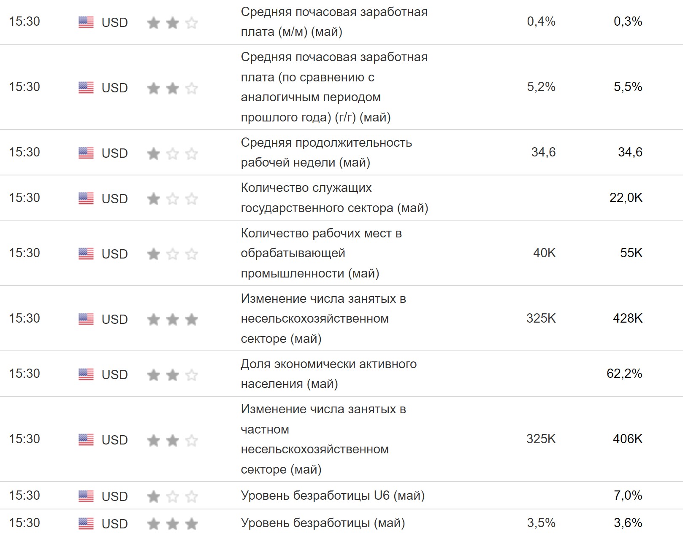Open 'Количество служащих государственного сектора' event
This screenshot has height=536, width=683.
click(334, 198)
